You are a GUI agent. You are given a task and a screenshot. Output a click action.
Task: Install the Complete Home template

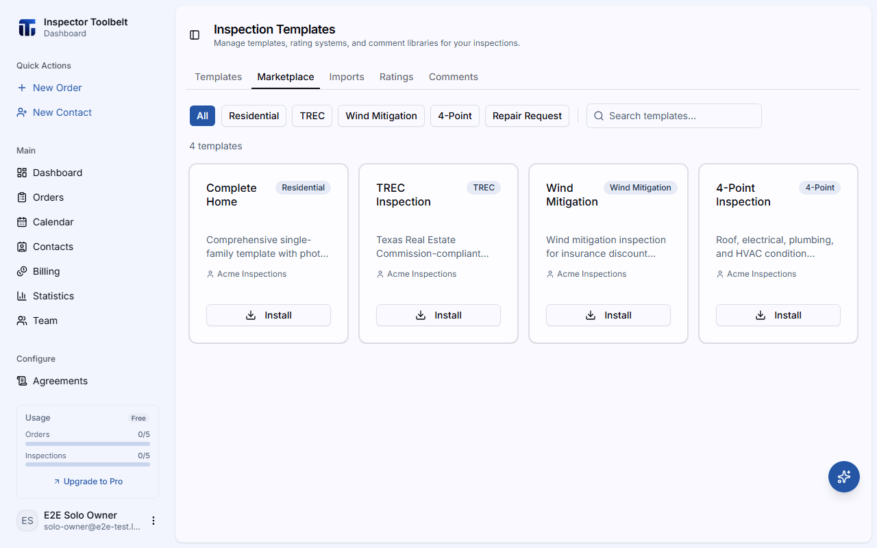click(269, 315)
